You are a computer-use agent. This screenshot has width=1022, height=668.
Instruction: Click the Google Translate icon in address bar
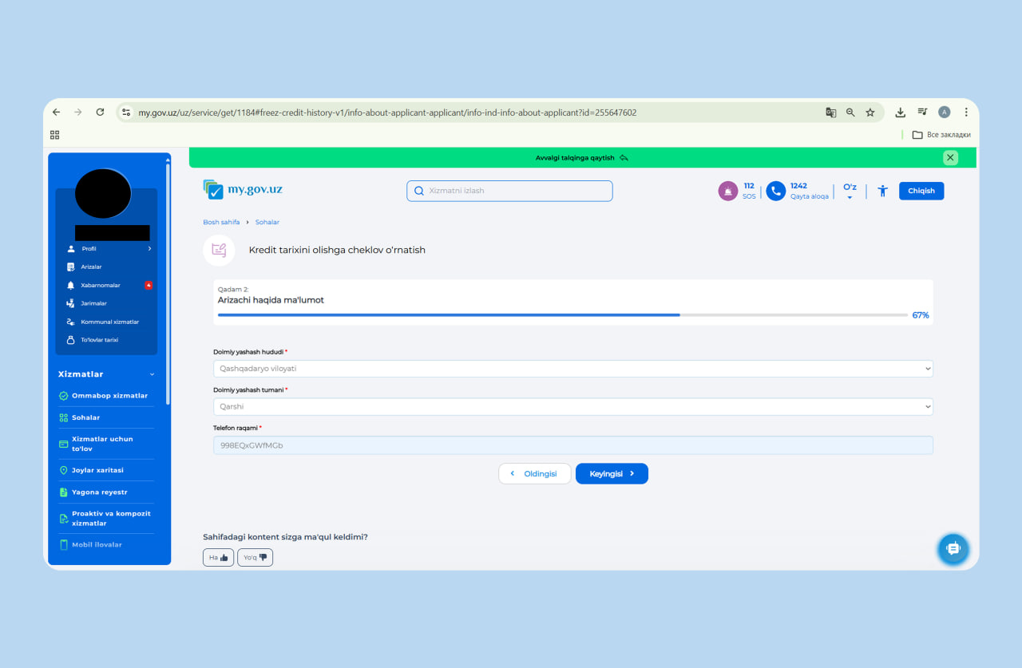tap(830, 113)
